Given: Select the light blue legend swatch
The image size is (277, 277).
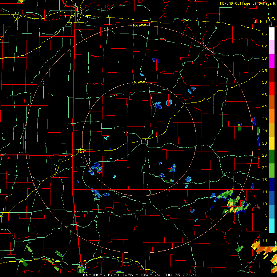Looking at the screenshot, I should [272, 212].
